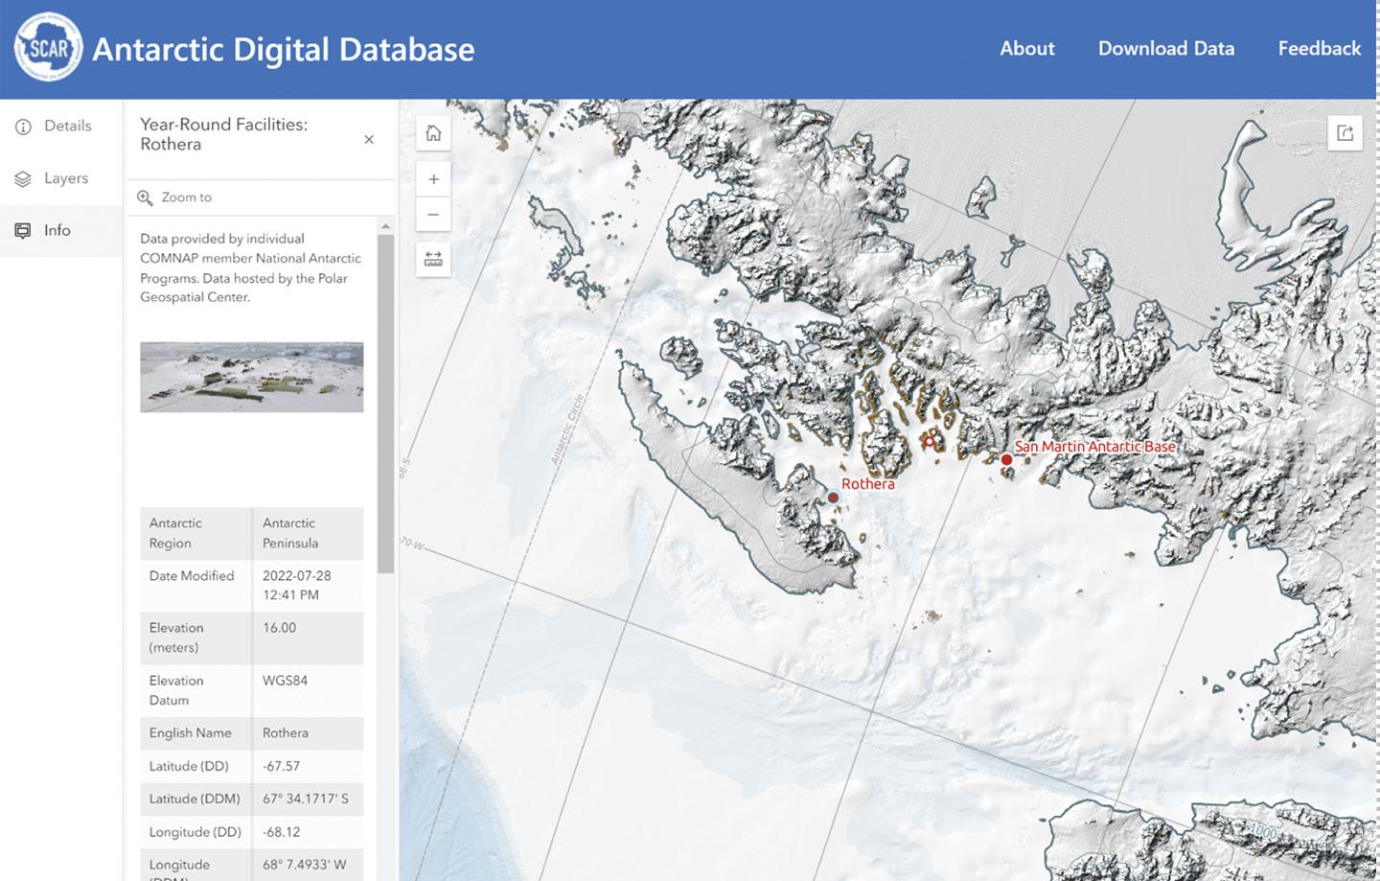Toggle the map scale bar tool
The image size is (1380, 881).
pyautogui.click(x=433, y=259)
